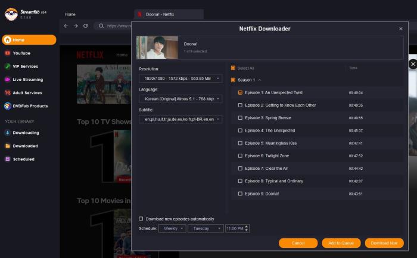Open YouTube from the sidebar
417x258 pixels.
21,53
